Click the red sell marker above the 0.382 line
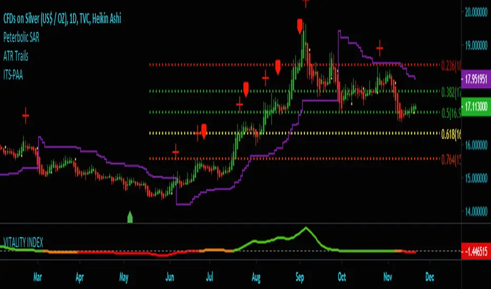 click(246, 89)
